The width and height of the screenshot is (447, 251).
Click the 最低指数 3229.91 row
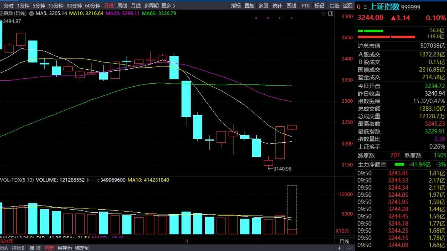point(401,131)
